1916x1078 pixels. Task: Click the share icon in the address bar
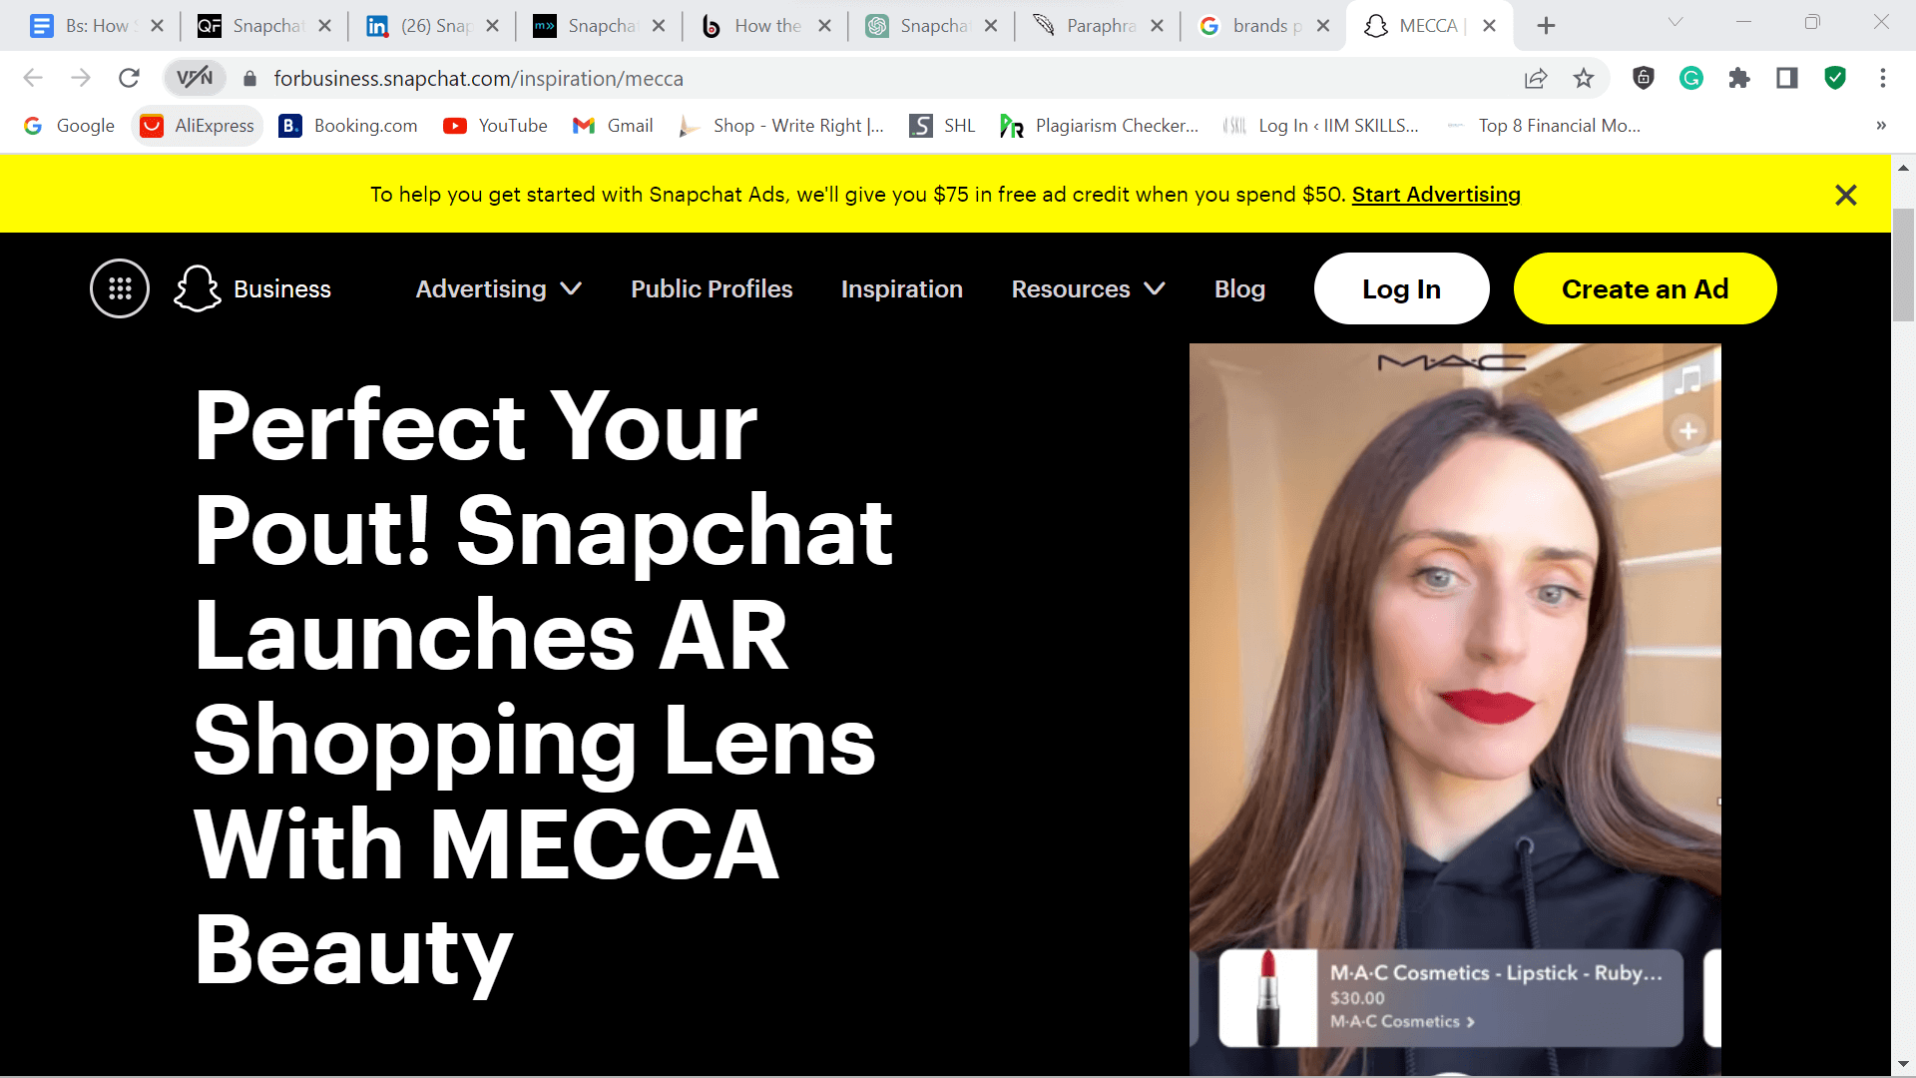1535,78
